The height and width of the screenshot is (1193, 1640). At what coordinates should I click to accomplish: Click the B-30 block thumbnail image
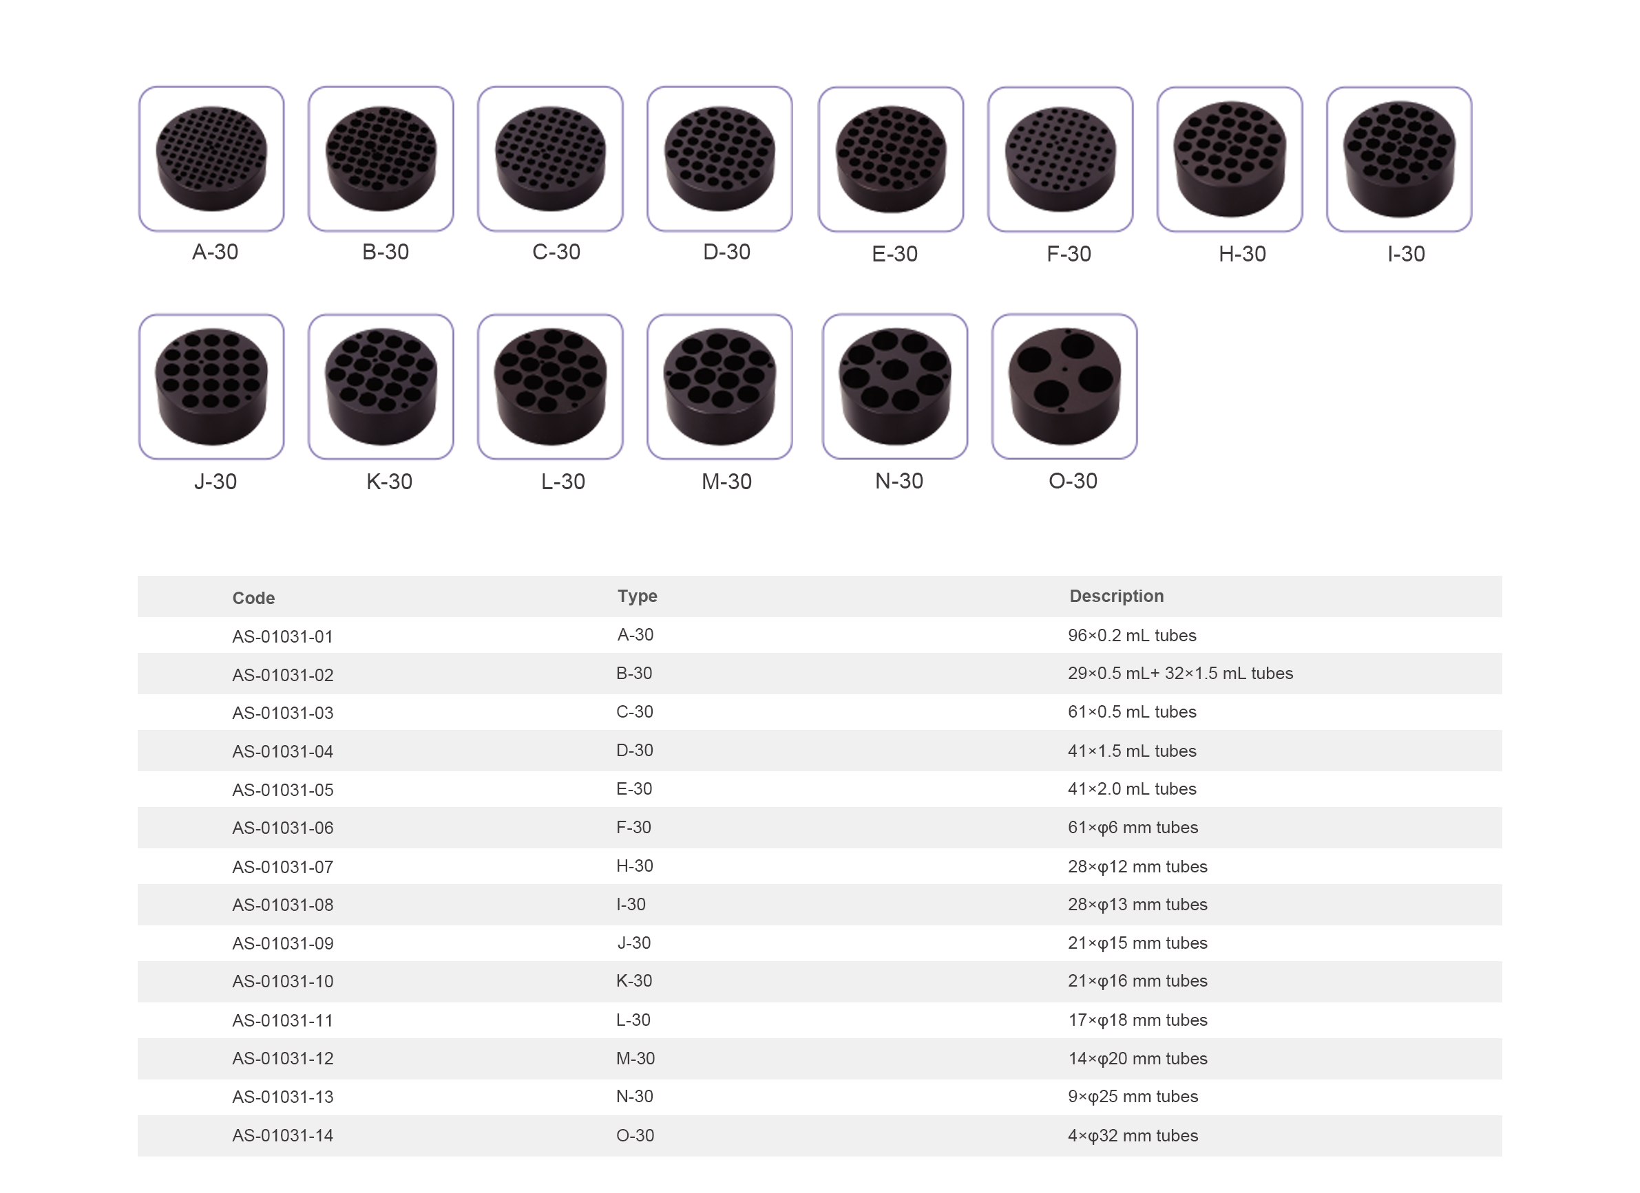pos(381,159)
